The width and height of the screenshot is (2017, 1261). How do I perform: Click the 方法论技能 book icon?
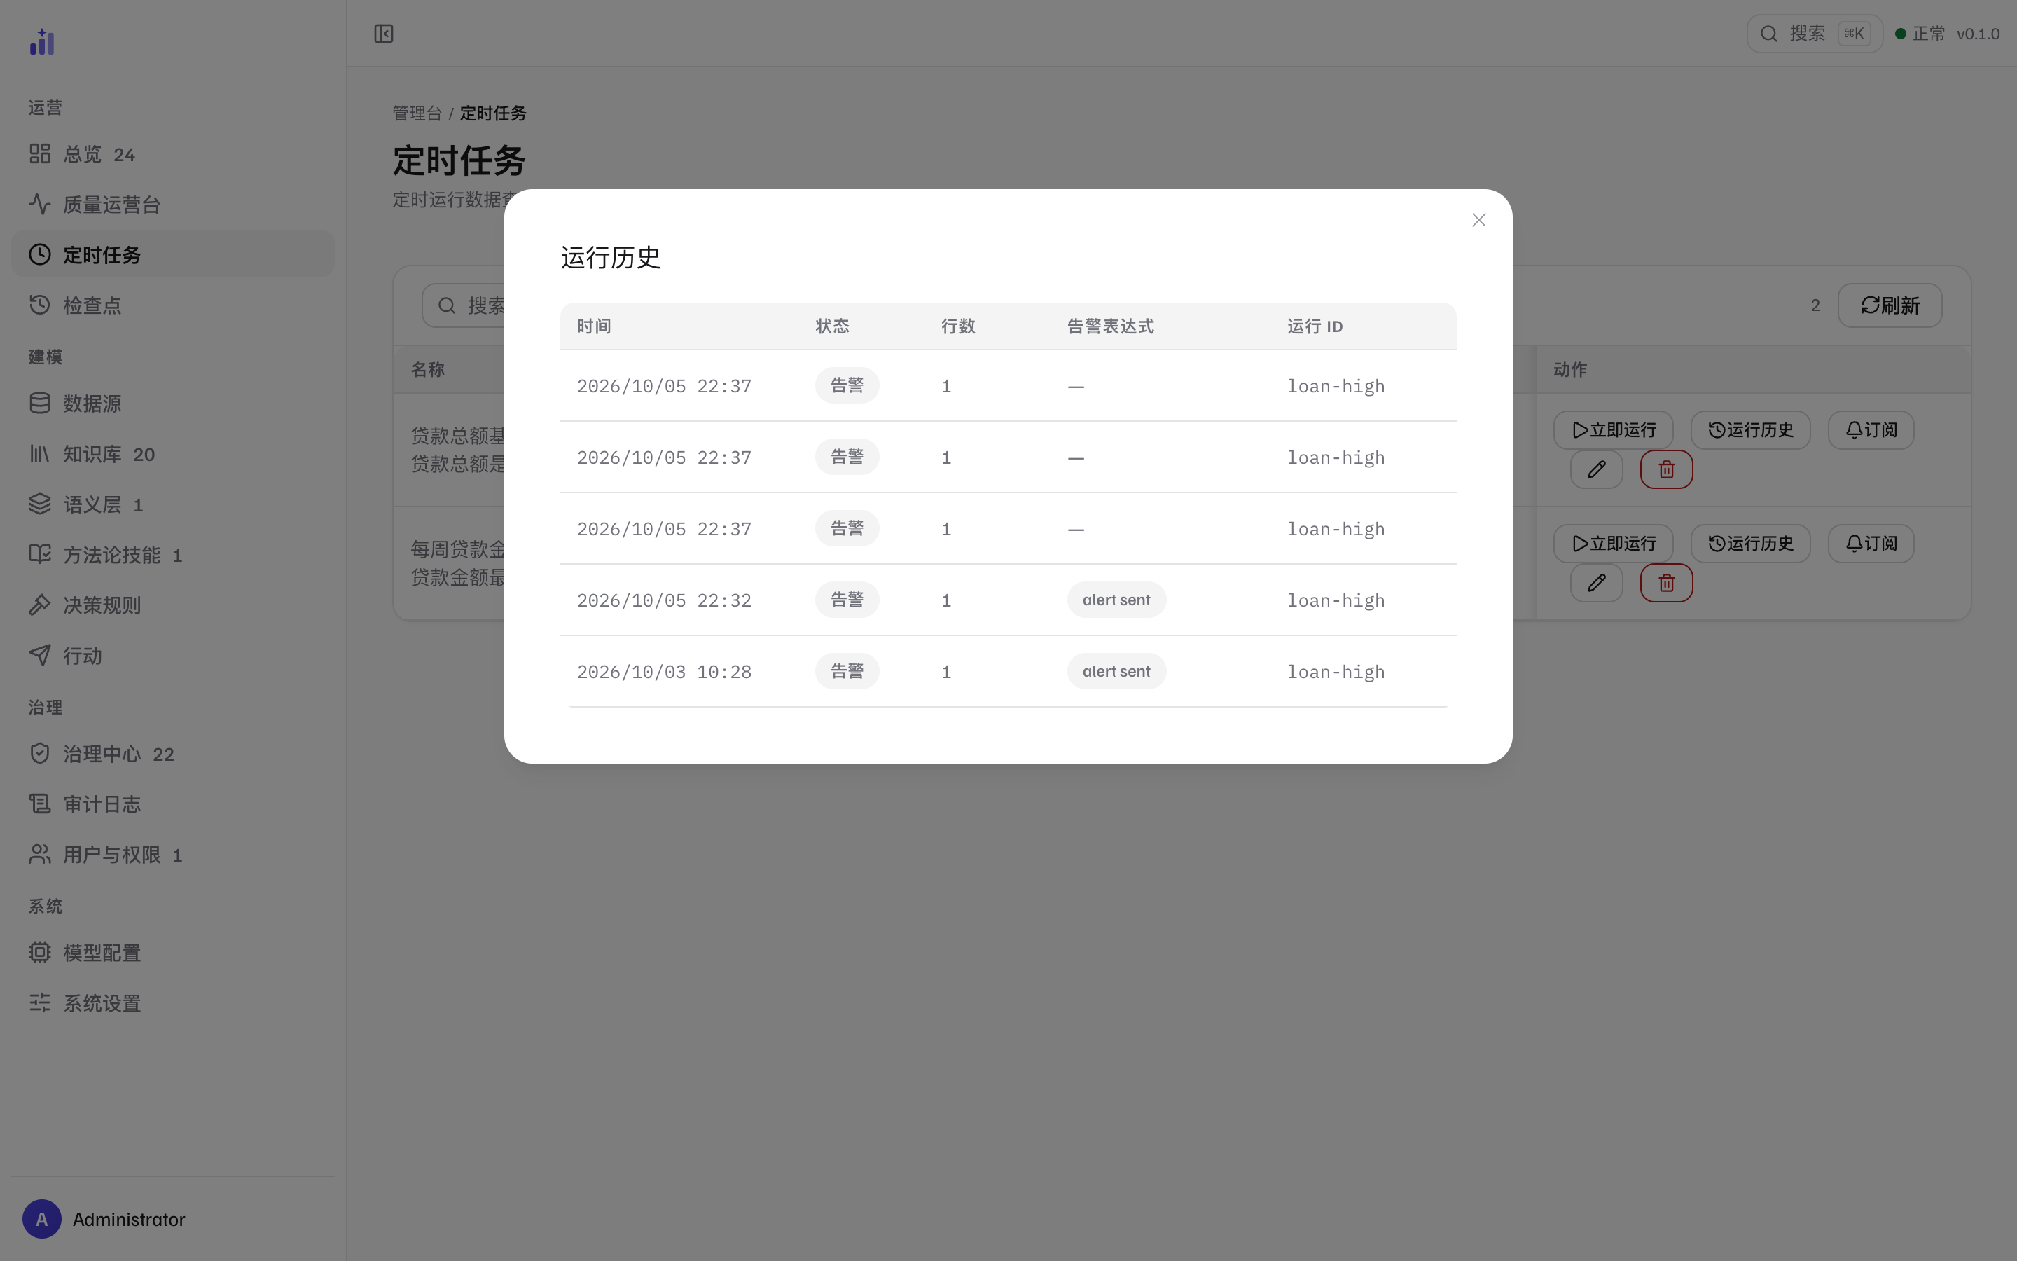(40, 555)
